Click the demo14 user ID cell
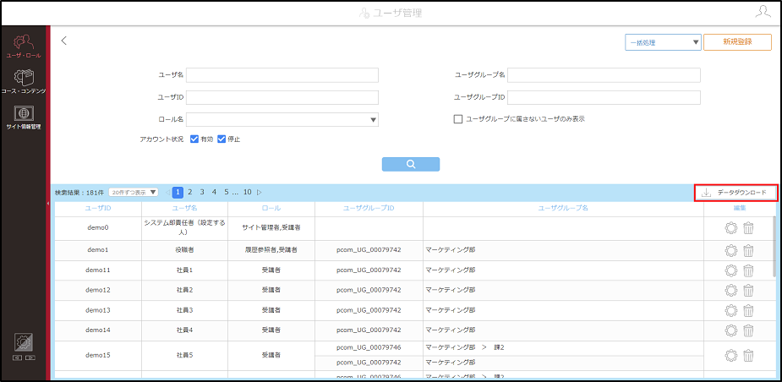The image size is (782, 382). coord(98,330)
